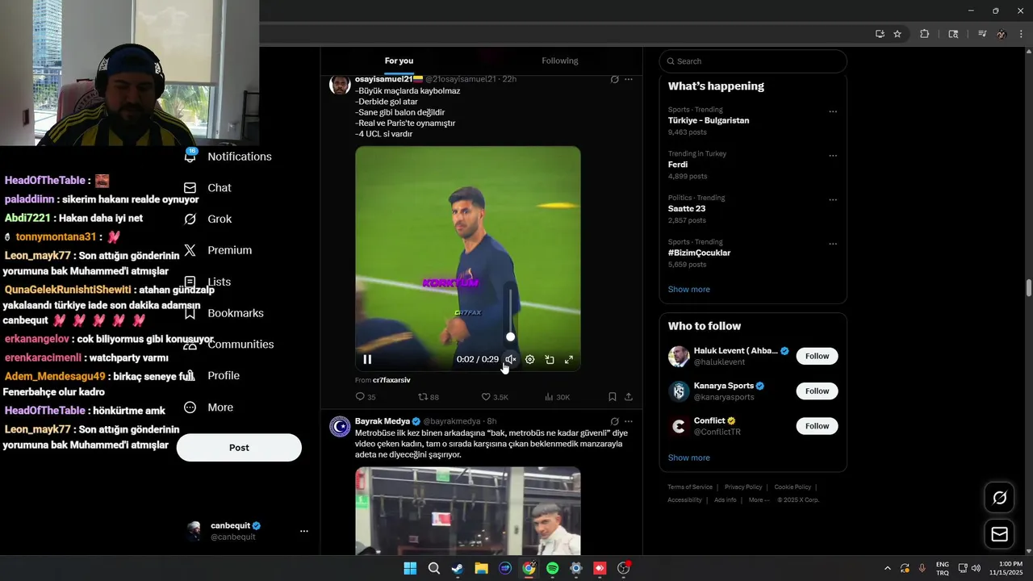Like the post with 3.5K likes
This screenshot has height=581, width=1033.
[x=495, y=397]
